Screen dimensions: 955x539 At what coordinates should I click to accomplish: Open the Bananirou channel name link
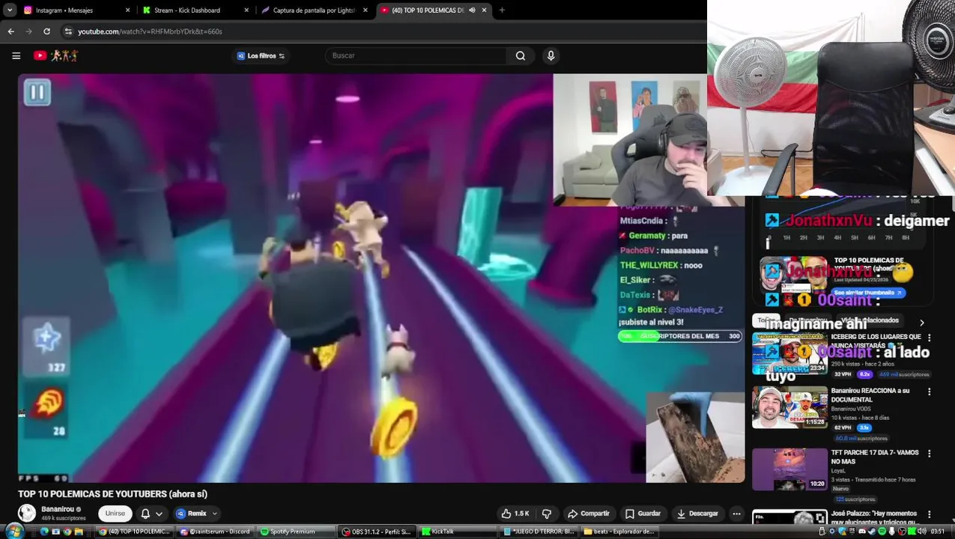56,509
